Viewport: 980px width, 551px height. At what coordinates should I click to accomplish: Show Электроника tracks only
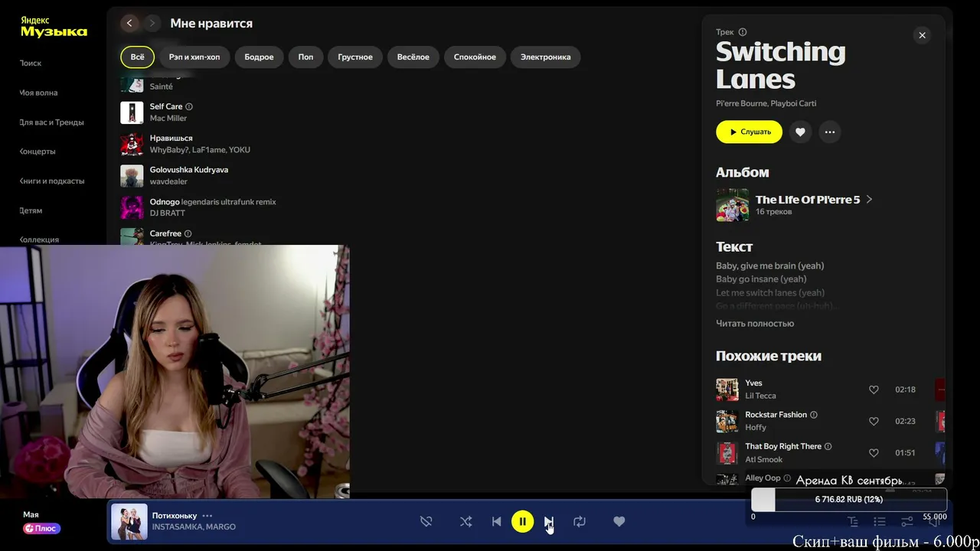tap(545, 57)
